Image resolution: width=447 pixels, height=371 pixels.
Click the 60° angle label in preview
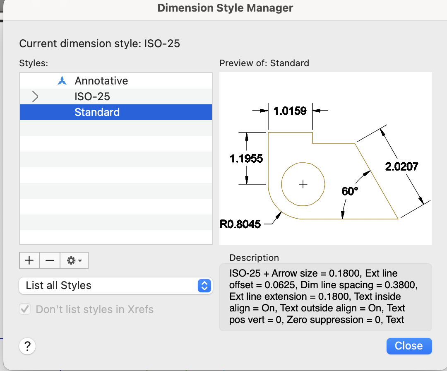click(x=349, y=191)
